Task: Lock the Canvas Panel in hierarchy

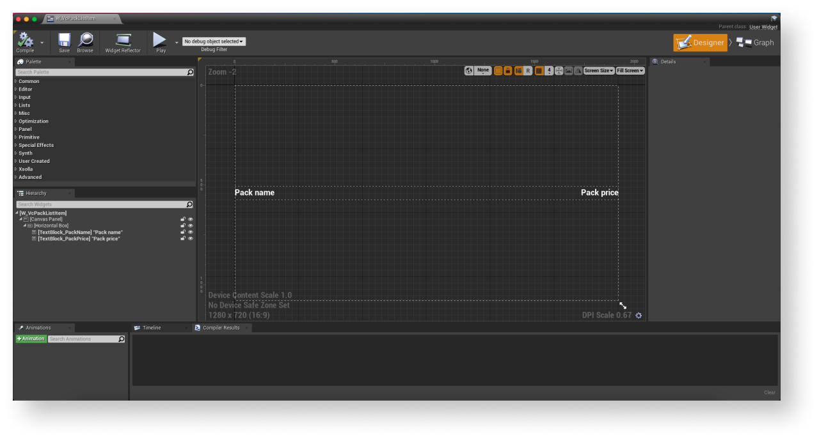Action: click(x=183, y=219)
